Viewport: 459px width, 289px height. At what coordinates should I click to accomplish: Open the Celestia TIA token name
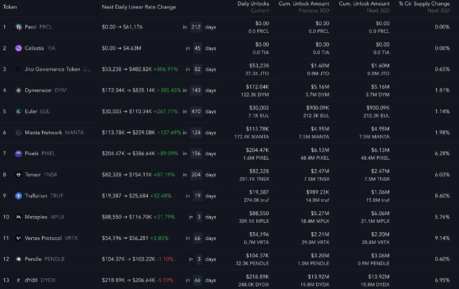[40, 48]
